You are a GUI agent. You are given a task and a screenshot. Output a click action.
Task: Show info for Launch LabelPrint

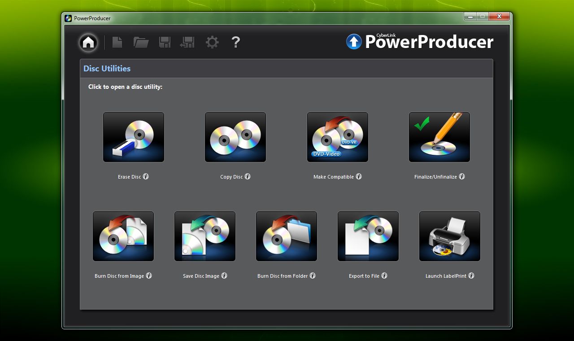[x=471, y=275]
